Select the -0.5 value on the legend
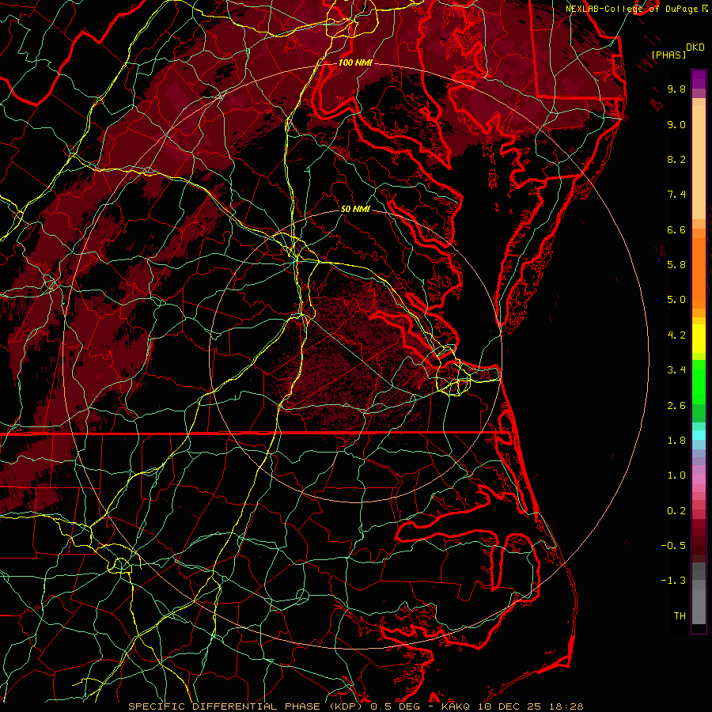 pyautogui.click(x=673, y=546)
